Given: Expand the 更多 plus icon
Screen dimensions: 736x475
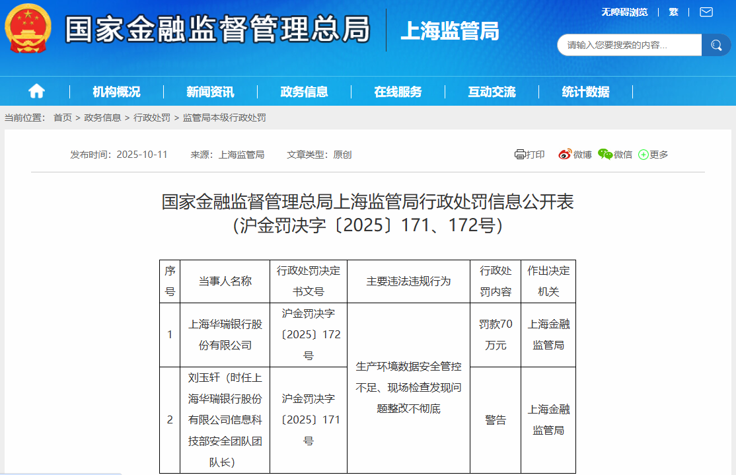Looking at the screenshot, I should 643,155.
